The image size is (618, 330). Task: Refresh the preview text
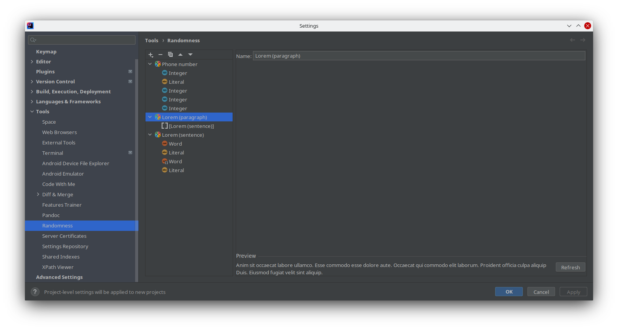pos(570,267)
